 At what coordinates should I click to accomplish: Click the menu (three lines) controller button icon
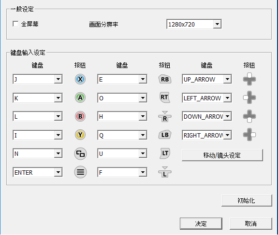pos(80,172)
